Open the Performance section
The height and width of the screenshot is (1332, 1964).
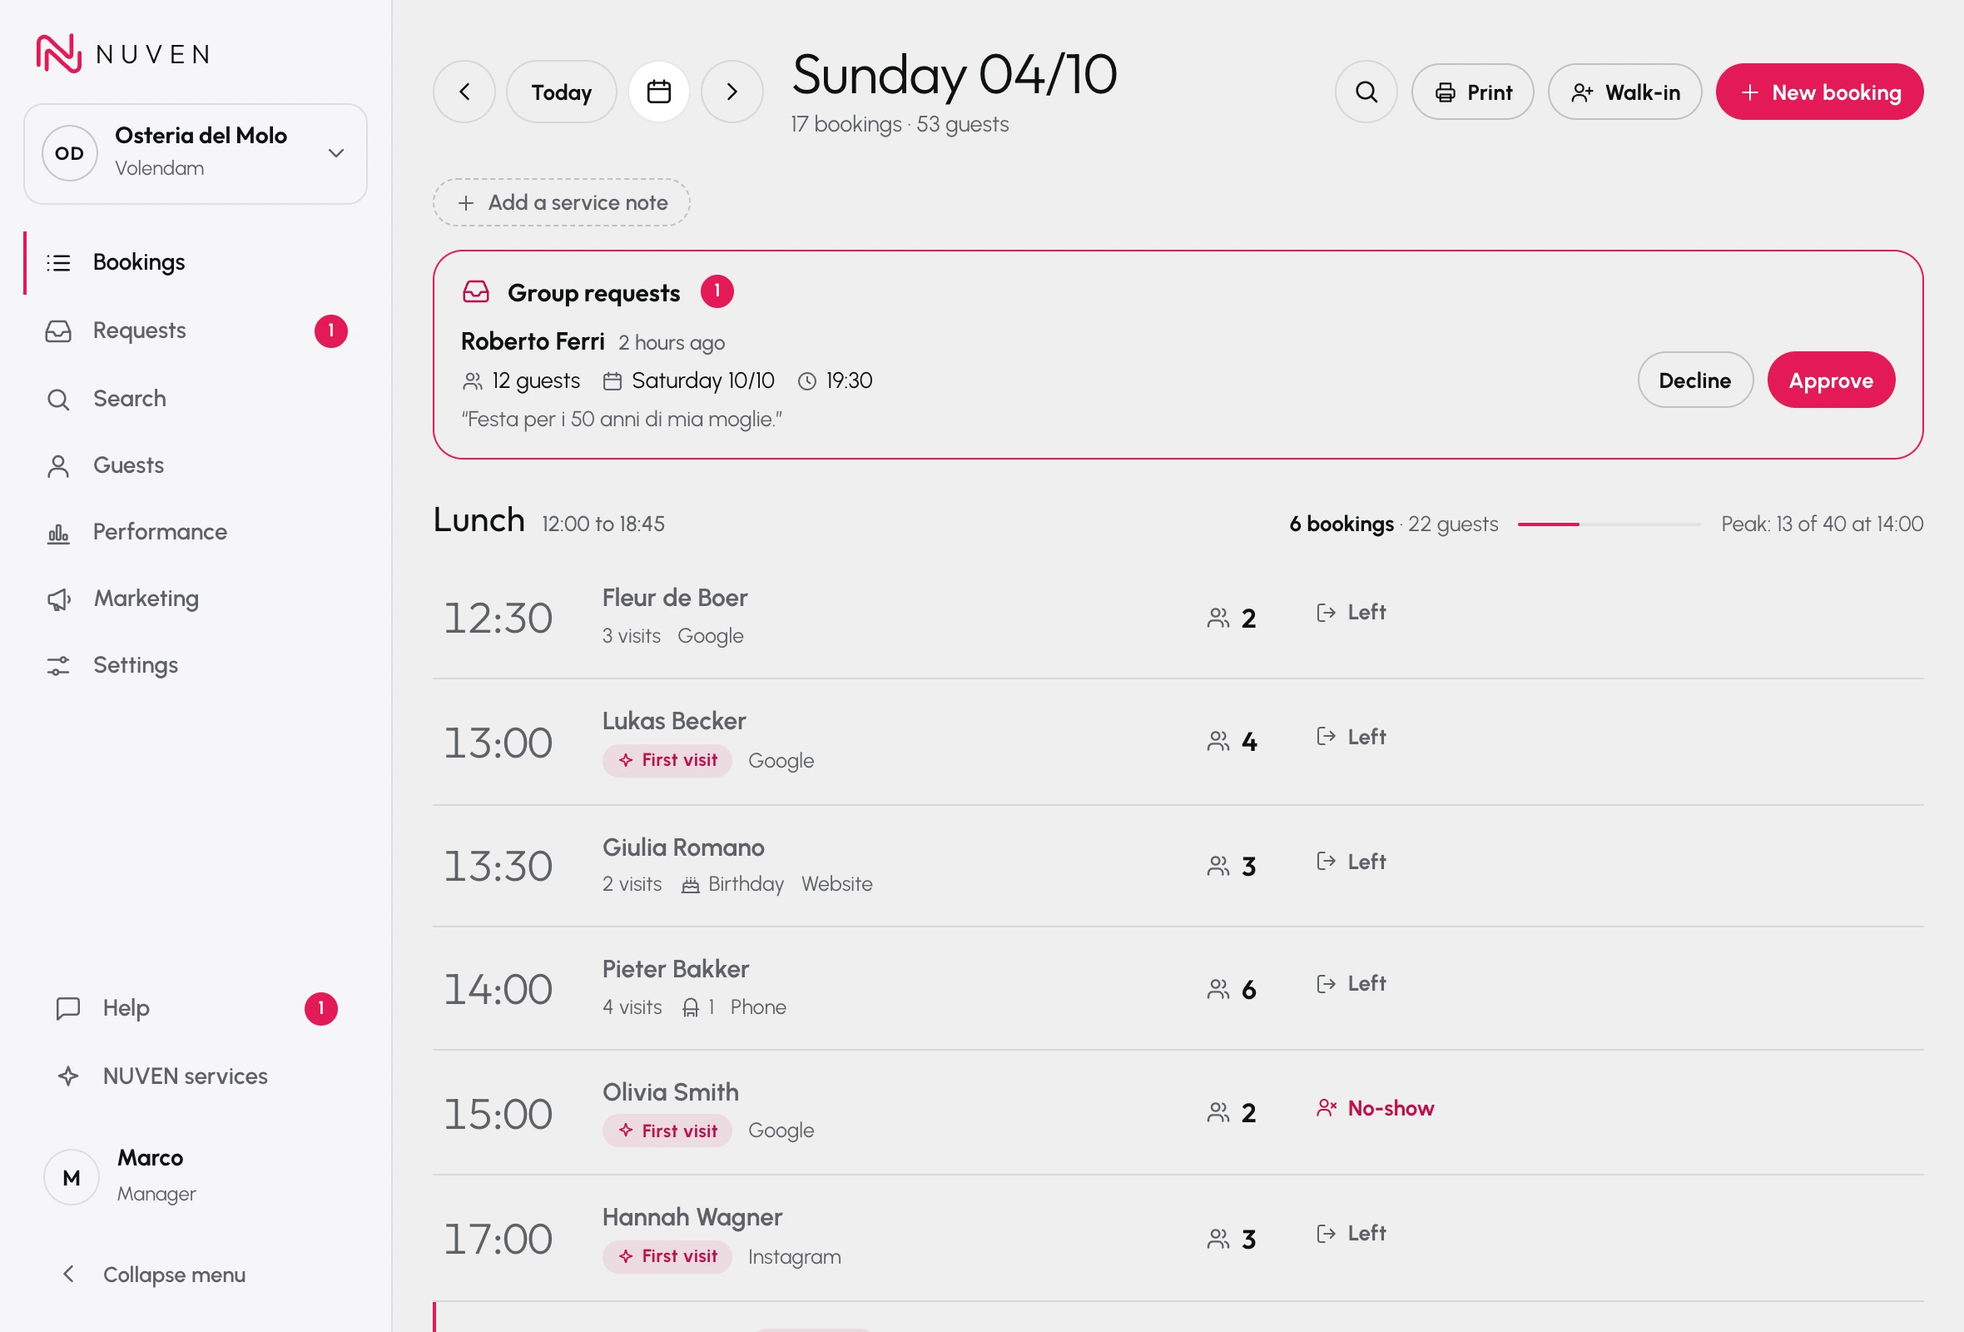(x=196, y=532)
